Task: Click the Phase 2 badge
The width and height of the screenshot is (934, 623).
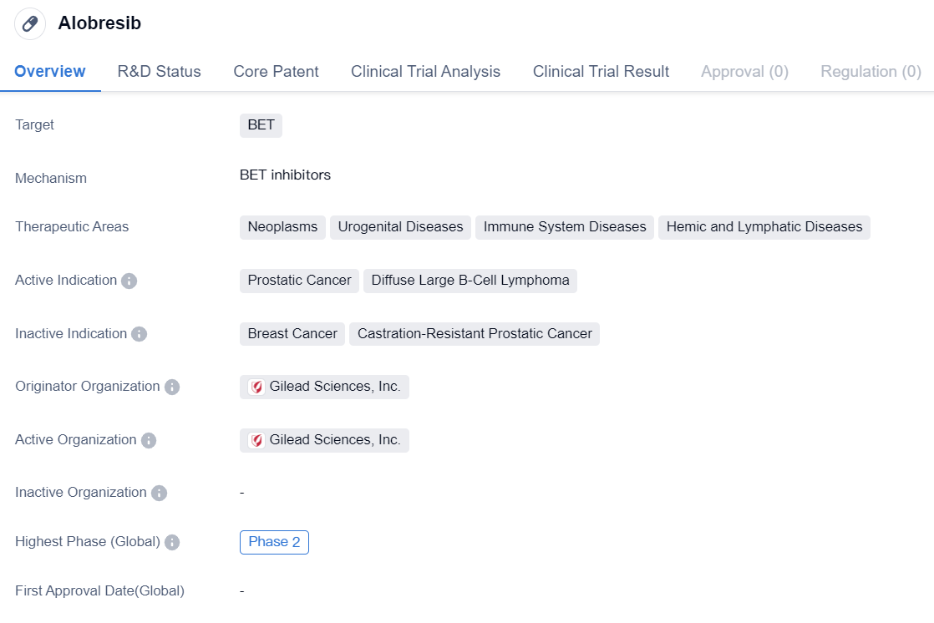Action: click(x=274, y=542)
